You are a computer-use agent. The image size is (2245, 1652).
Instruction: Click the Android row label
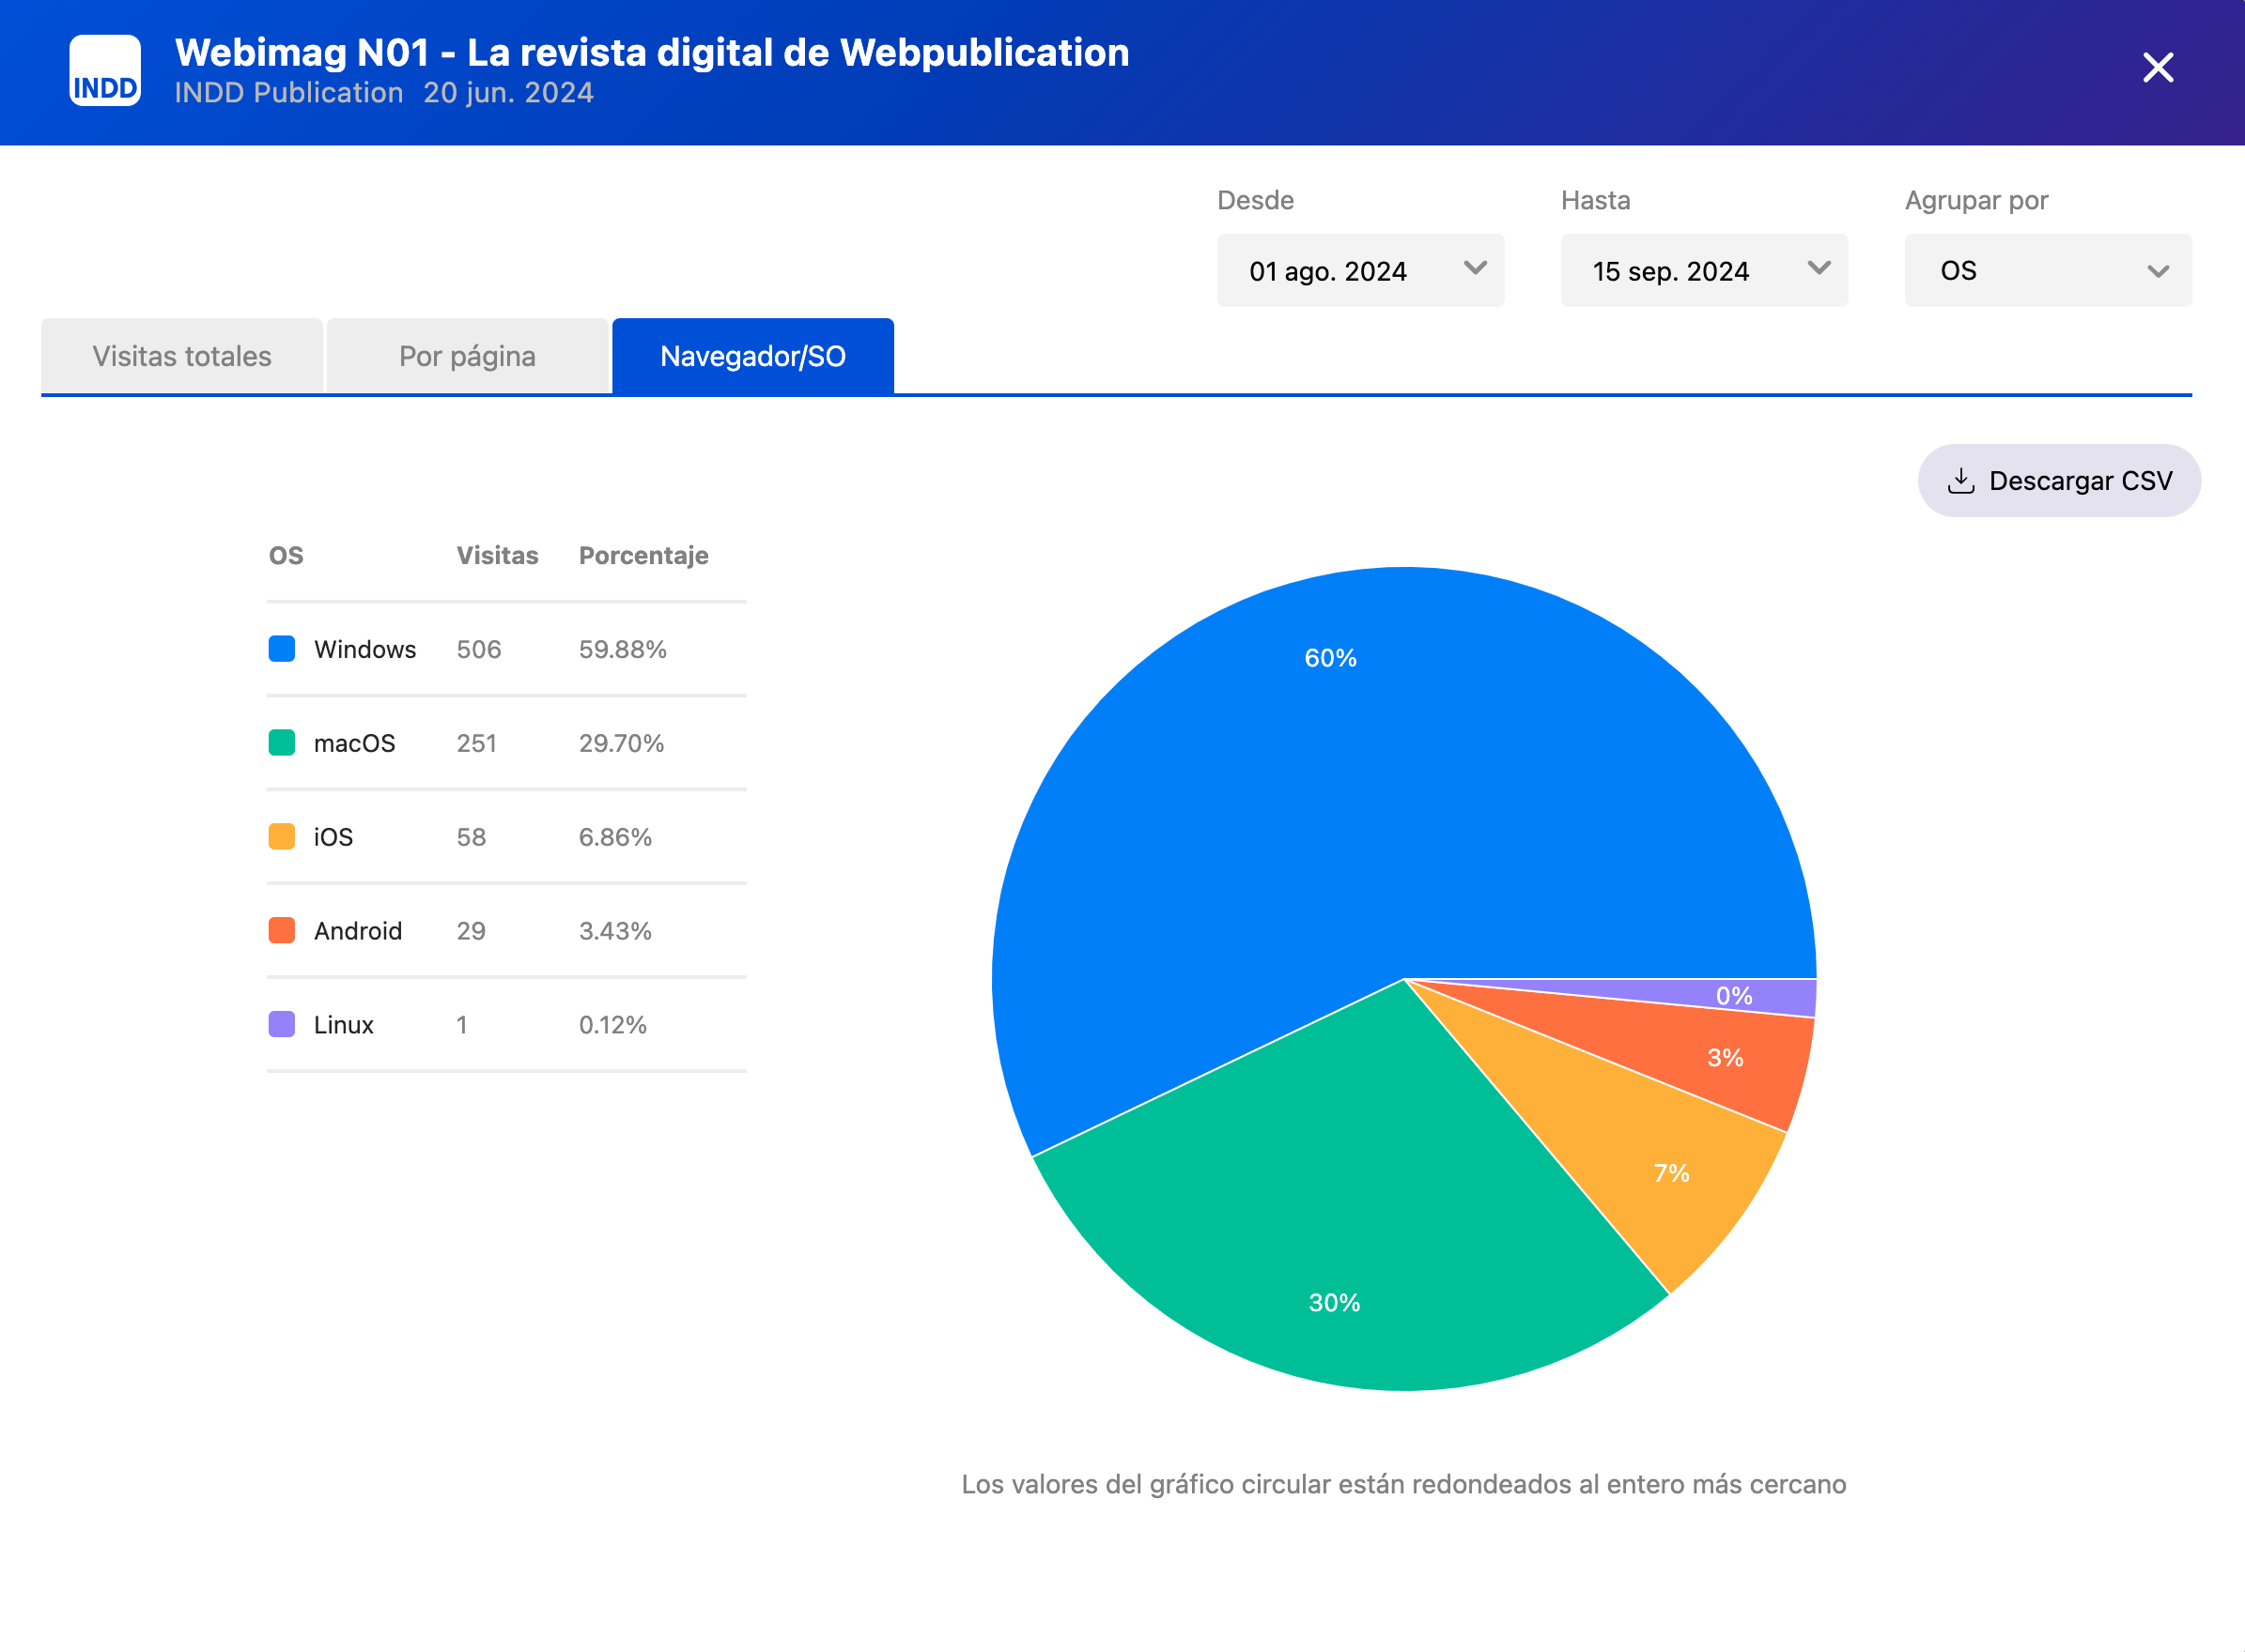tap(358, 932)
